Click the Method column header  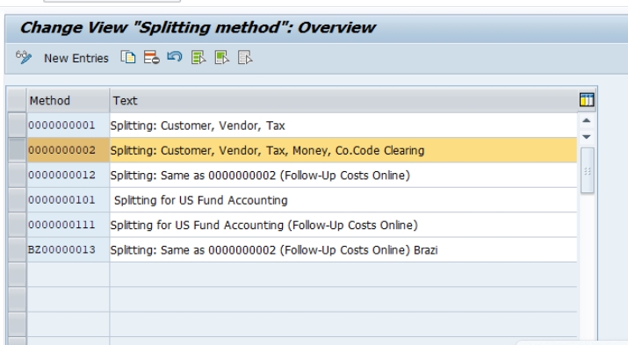pos(69,100)
